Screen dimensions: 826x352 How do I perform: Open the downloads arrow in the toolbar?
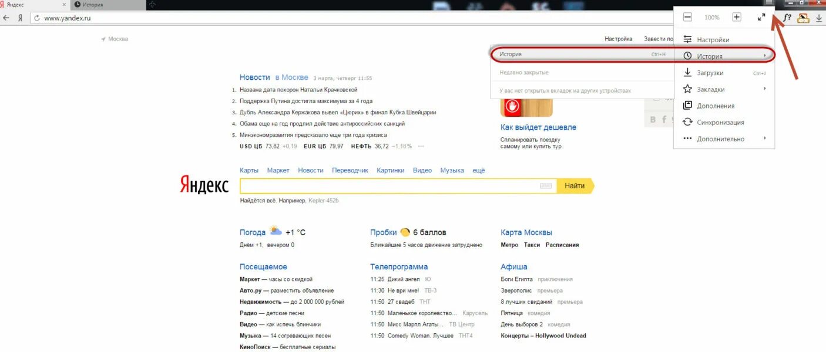(x=819, y=18)
